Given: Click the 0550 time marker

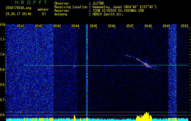Looking at the screenshot, I should pyautogui.click(x=185, y=26).
